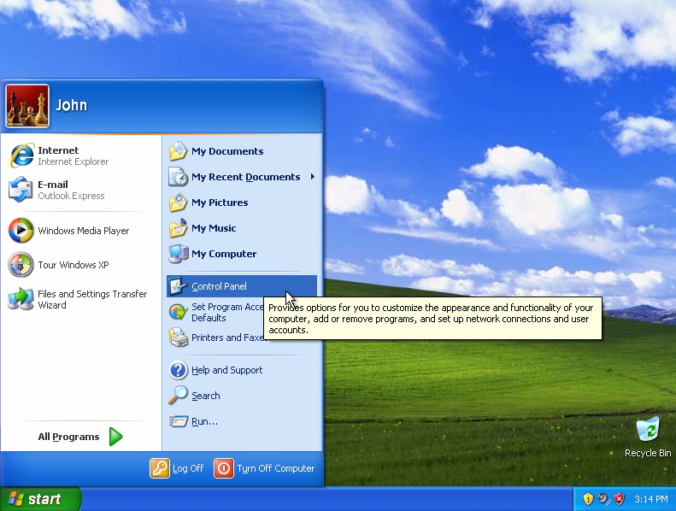Click the Tour Windows XP label

pyautogui.click(x=73, y=265)
